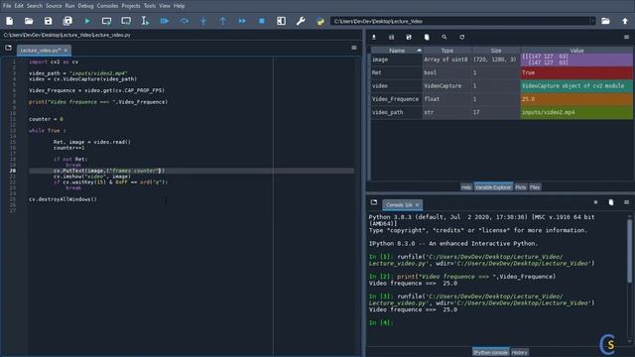
Task: Open PYTHONPATH manager python icon
Action: click(x=319, y=21)
